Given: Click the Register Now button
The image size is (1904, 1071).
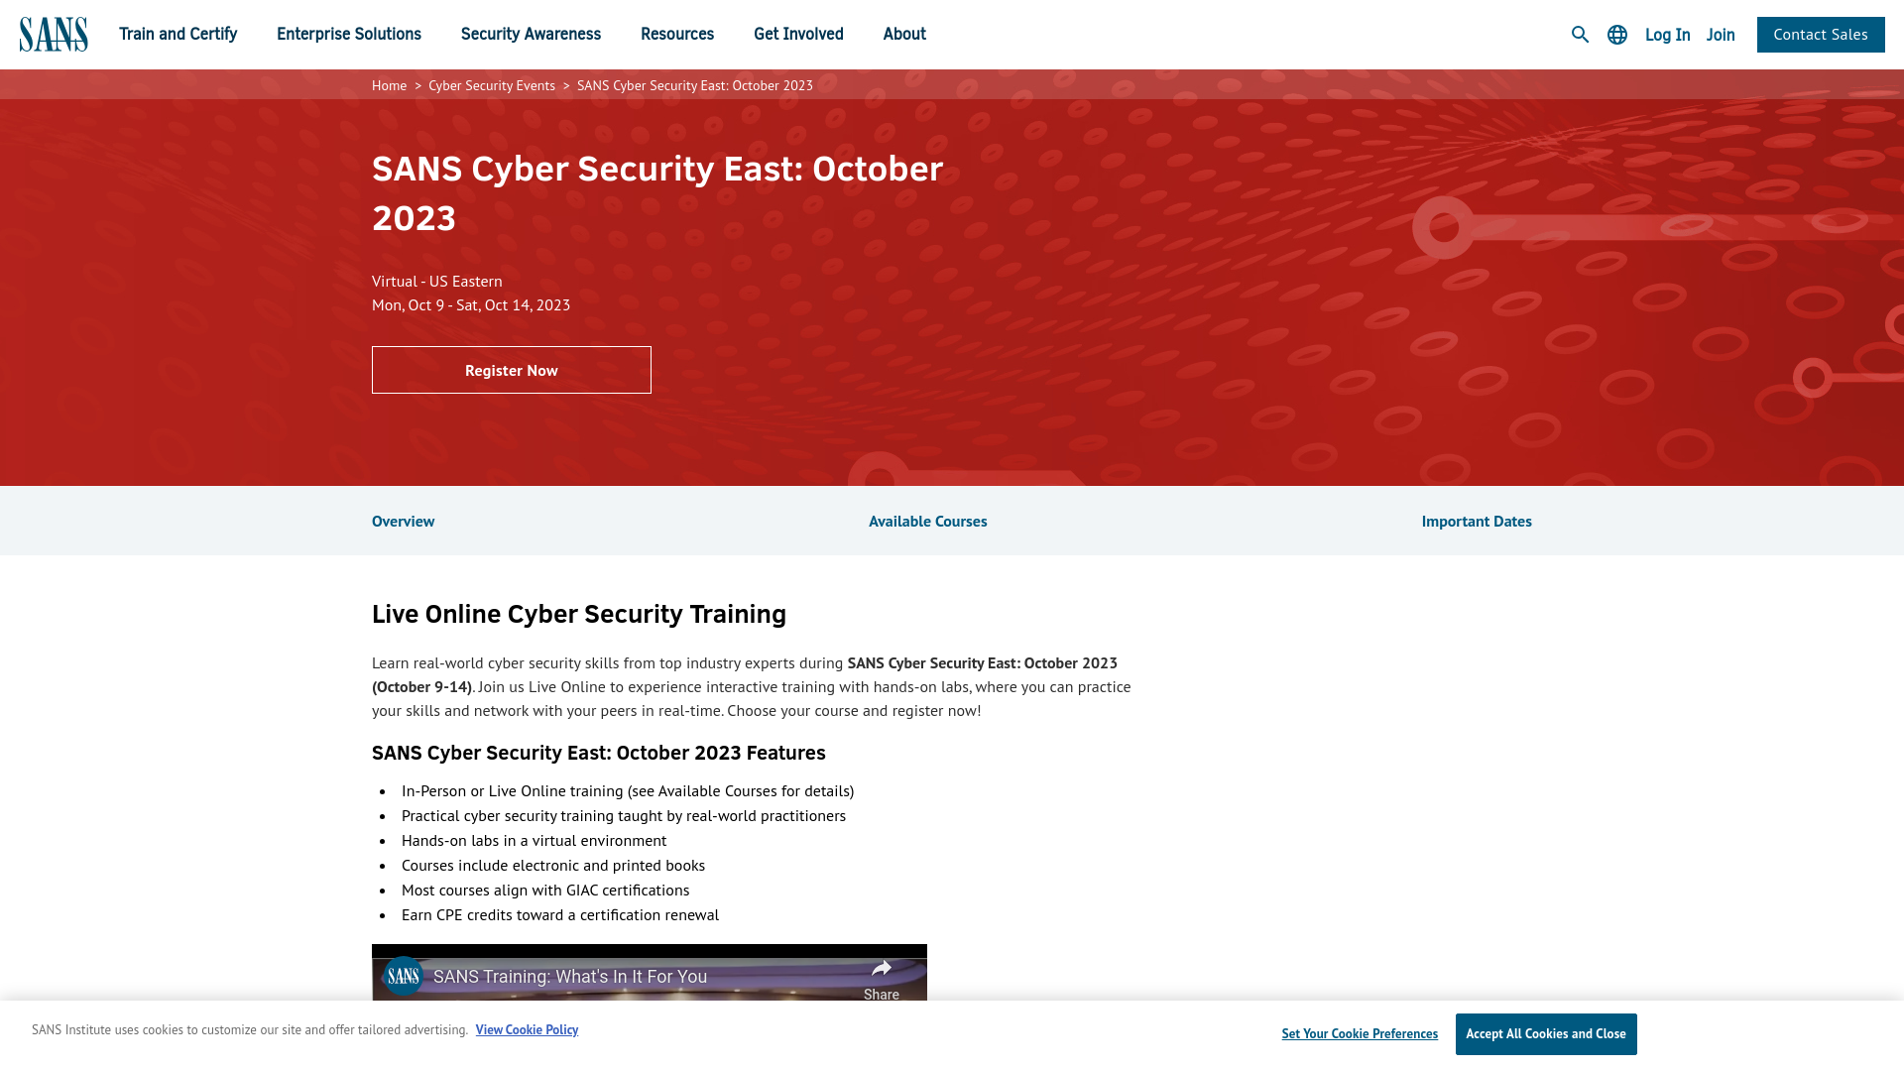Looking at the screenshot, I should 512,370.
